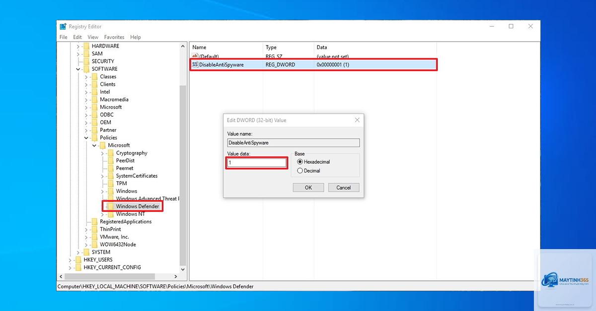
Task: Click the Value name field
Action: pyautogui.click(x=293, y=143)
